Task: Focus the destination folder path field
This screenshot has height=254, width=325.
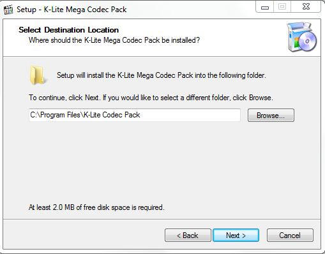Action: coord(135,115)
